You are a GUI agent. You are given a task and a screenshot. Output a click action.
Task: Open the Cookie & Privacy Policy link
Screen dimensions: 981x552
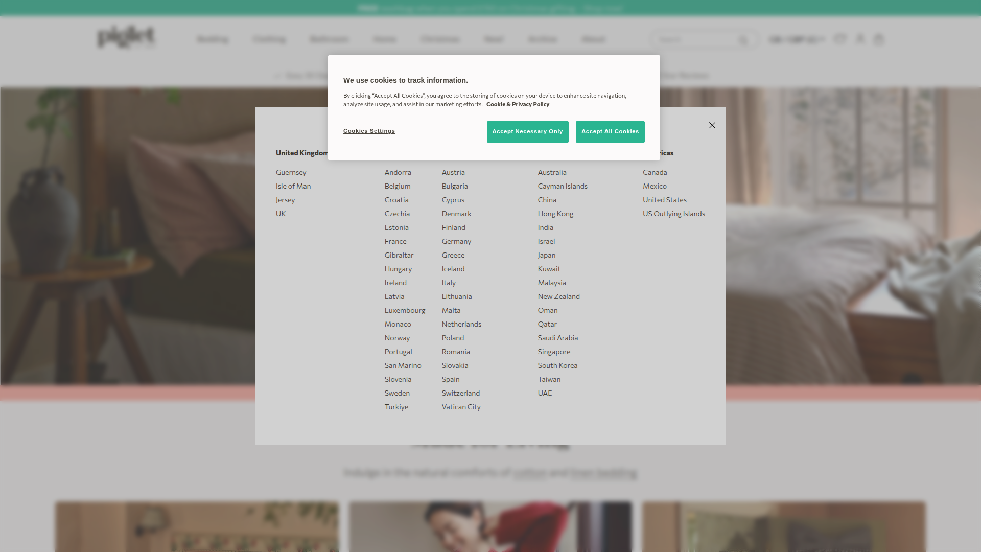(x=518, y=104)
